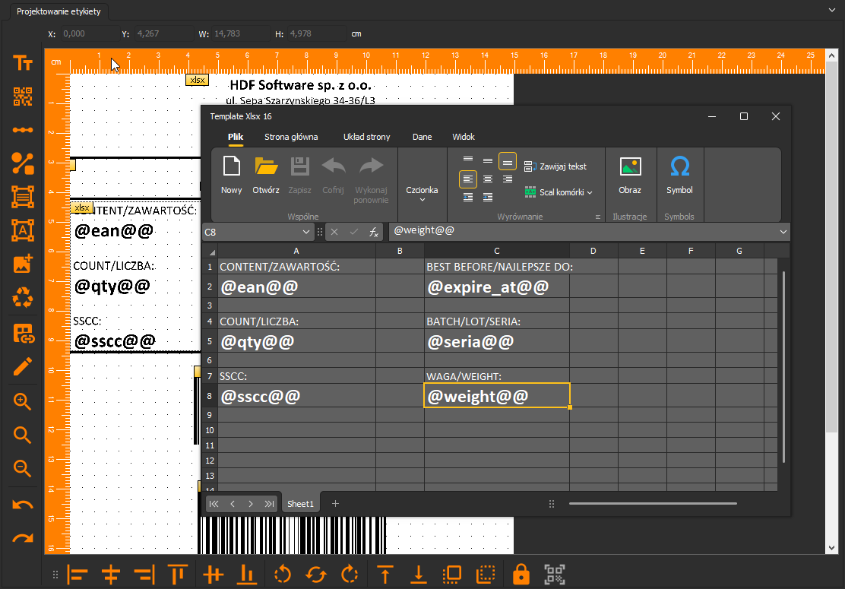Expand Scal komórki merge options
This screenshot has width=845, height=589.
pos(590,192)
